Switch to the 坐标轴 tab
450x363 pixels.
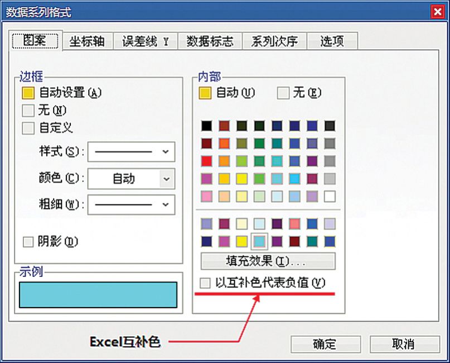click(88, 41)
